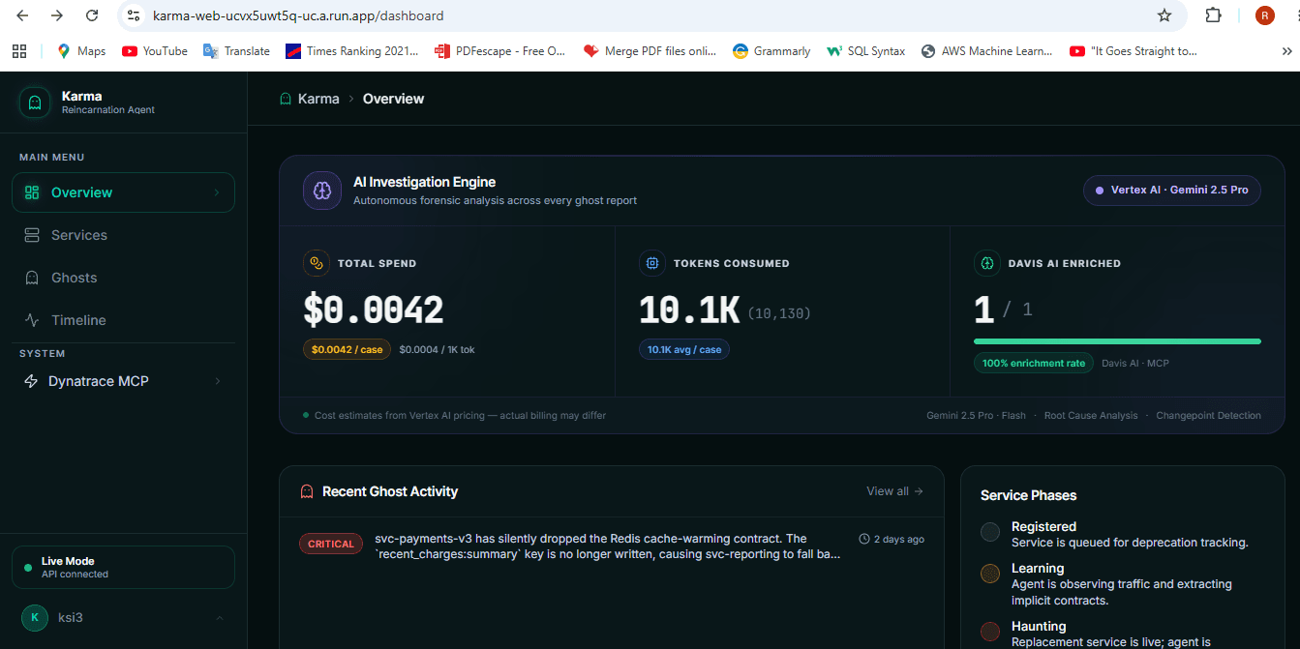
Task: Click the Registered phase circle icon
Action: 990,532
